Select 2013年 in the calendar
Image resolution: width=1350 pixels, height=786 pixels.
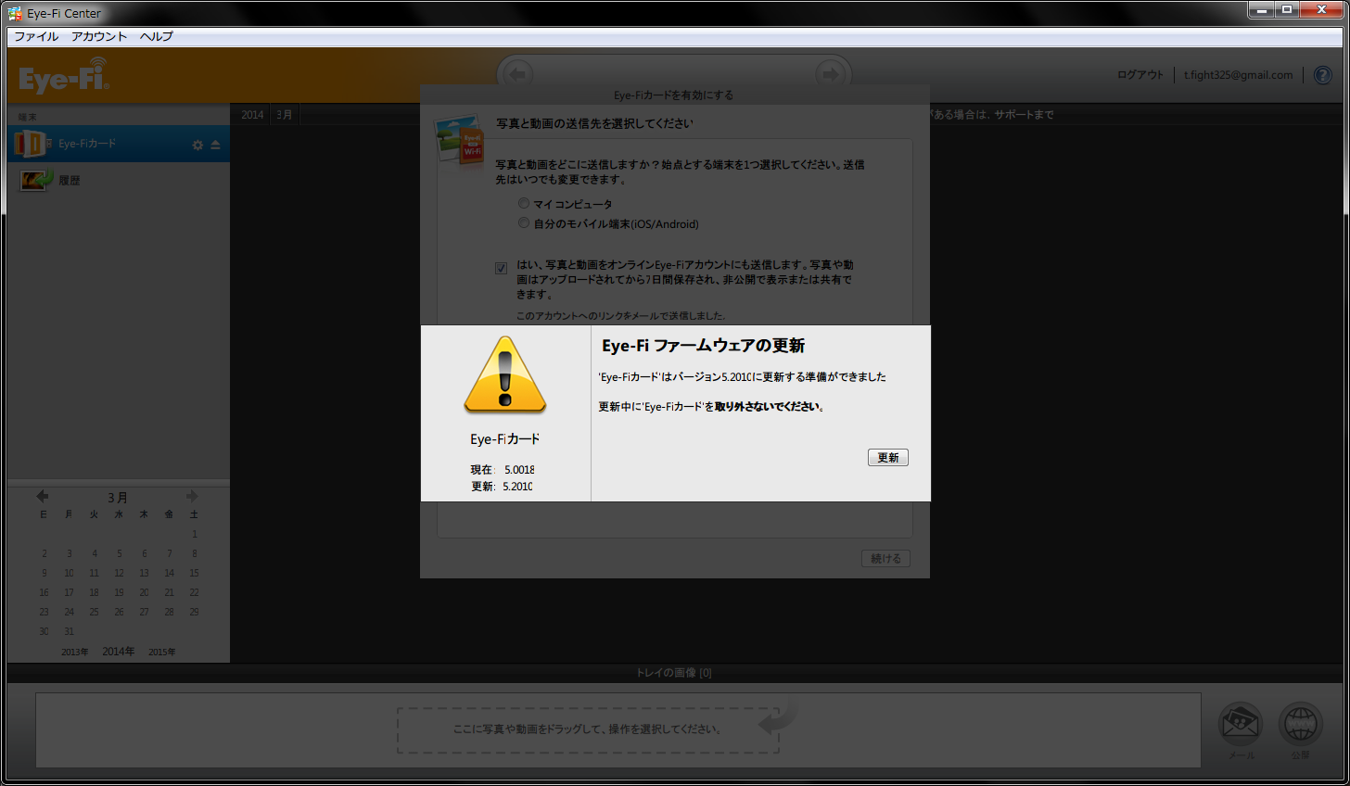[74, 652]
